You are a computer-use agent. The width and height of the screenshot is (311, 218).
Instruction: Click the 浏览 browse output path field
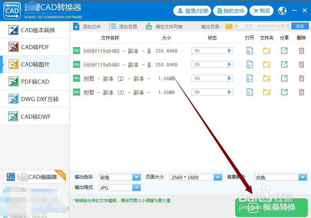(300, 26)
